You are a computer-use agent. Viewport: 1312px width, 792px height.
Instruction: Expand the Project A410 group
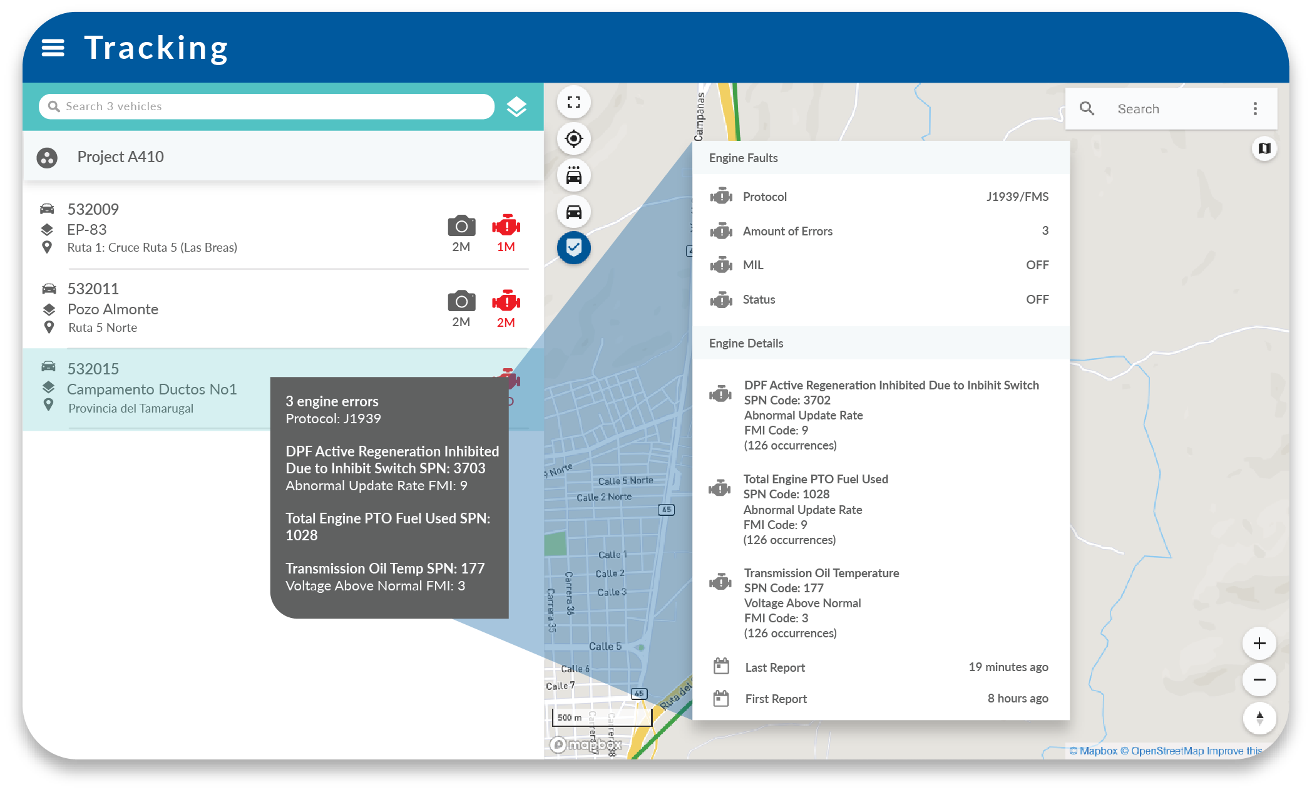coord(120,157)
